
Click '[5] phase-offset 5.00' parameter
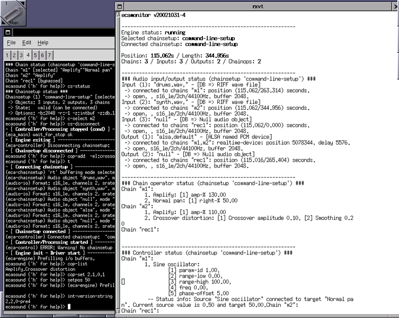(199, 293)
